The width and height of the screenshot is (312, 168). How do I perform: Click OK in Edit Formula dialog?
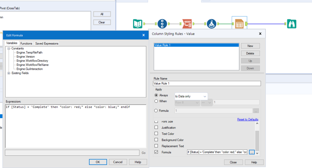click(x=98, y=162)
